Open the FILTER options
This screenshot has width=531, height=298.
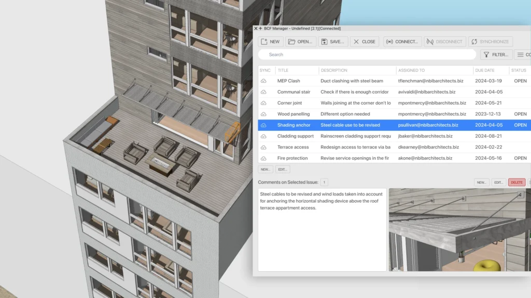496,54
